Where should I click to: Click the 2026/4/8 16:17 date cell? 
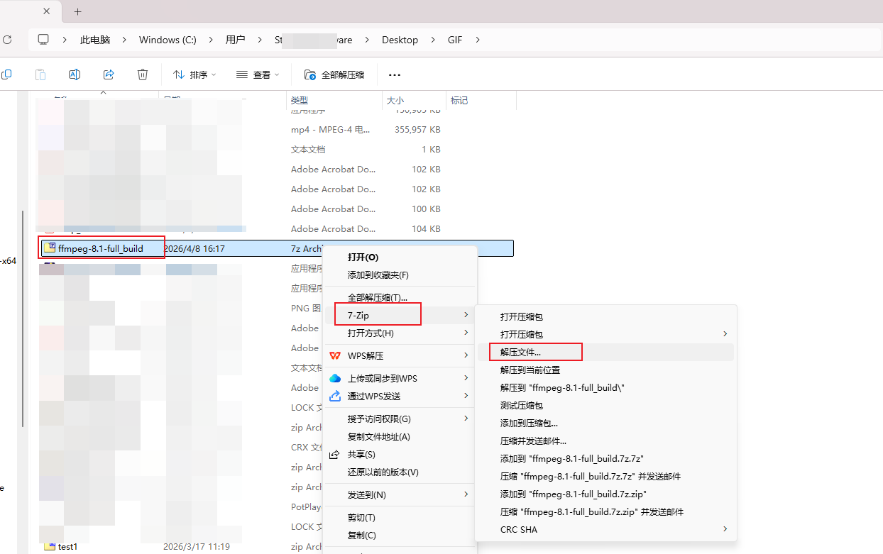pyautogui.click(x=194, y=248)
